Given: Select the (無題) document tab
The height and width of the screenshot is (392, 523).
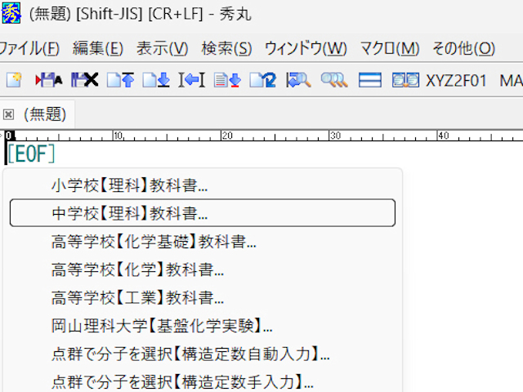Looking at the screenshot, I should coord(45,114).
